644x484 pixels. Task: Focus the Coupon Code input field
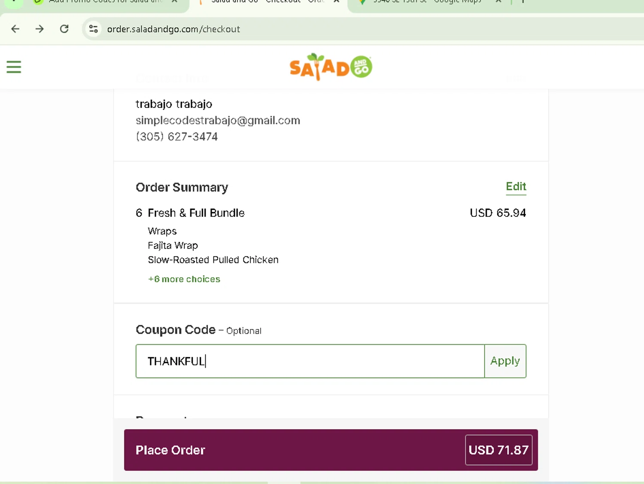(x=310, y=361)
